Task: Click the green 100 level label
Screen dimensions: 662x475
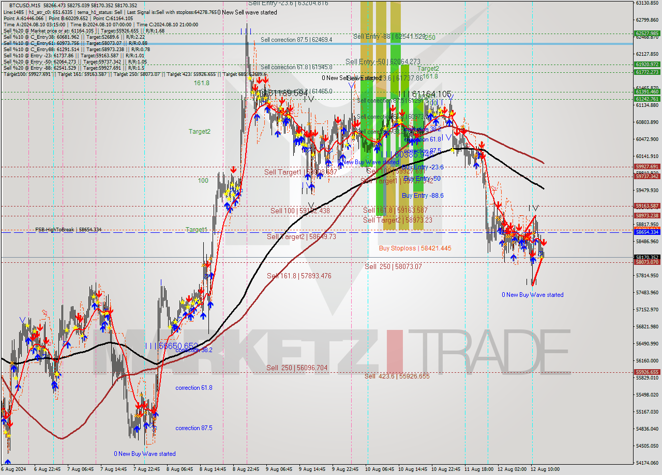Action: 203,181
